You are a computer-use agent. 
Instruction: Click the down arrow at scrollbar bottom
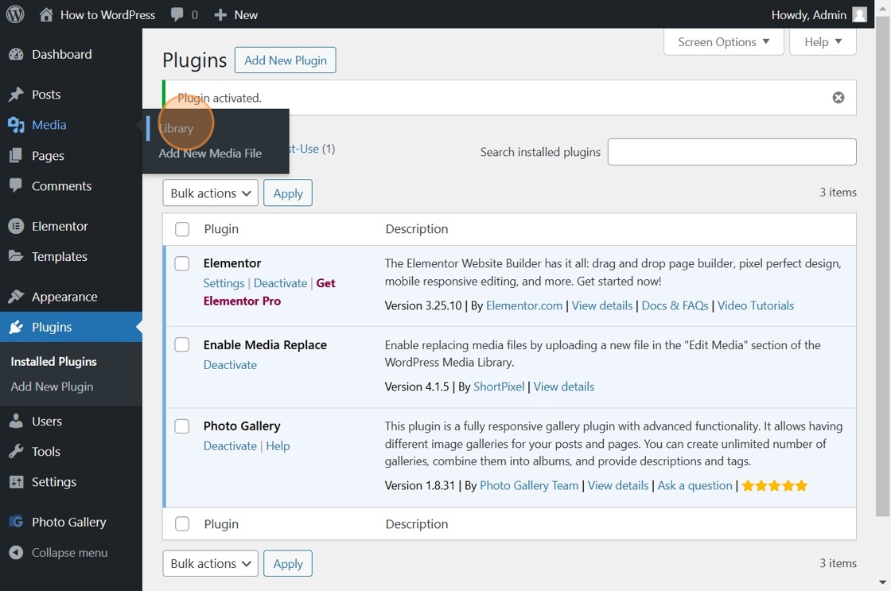(x=882, y=582)
